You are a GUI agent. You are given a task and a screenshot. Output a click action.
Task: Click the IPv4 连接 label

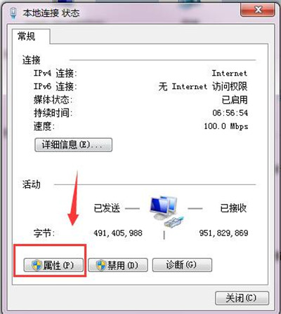click(x=55, y=74)
